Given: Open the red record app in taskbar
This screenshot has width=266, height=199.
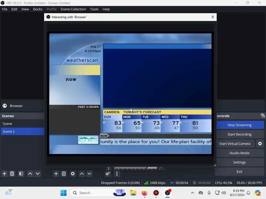Looking at the screenshot, I should tap(156, 193).
